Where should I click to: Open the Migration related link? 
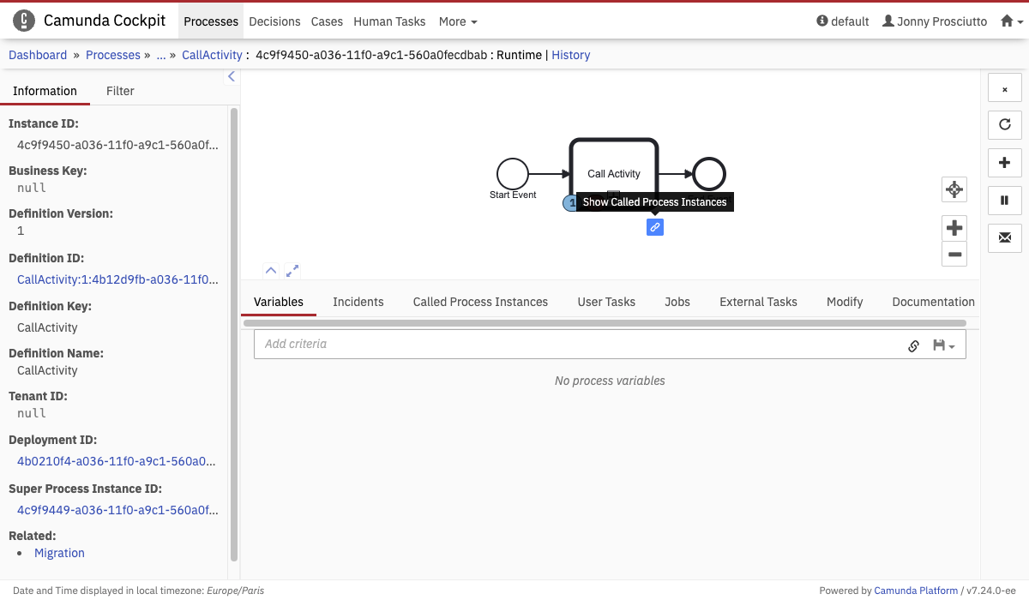59,553
